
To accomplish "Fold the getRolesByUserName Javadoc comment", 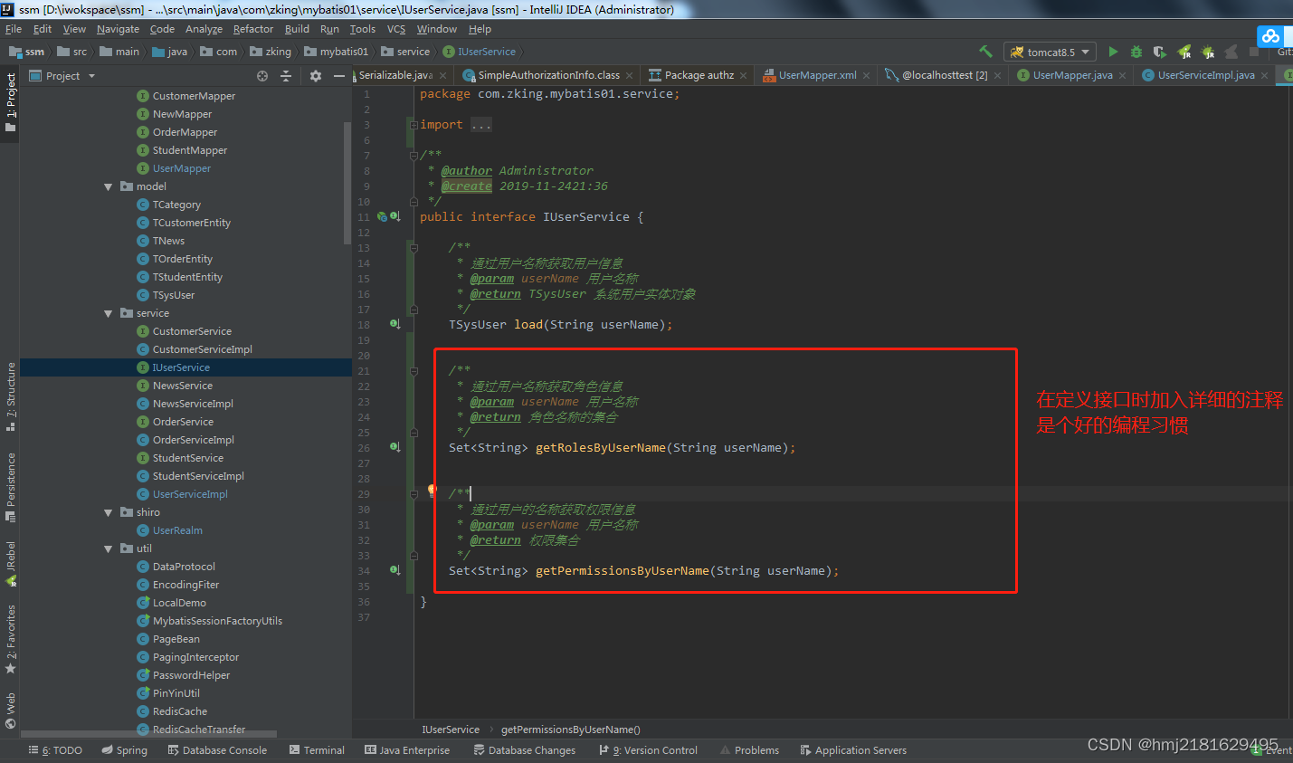I will tap(414, 370).
